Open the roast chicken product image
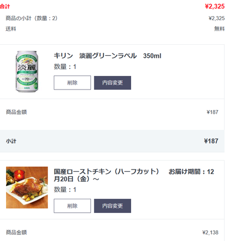 pyautogui.click(x=27, y=188)
